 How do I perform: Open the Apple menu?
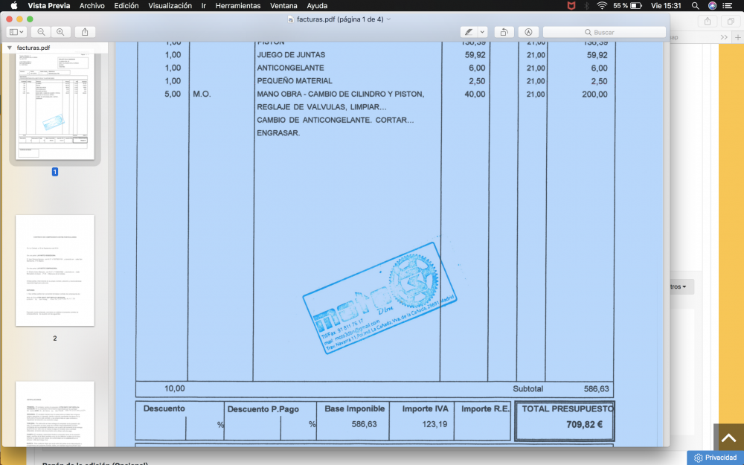pos(13,5)
